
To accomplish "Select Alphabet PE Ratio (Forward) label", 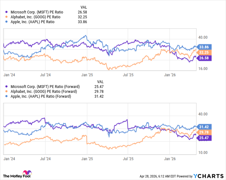I will point(45,91).
